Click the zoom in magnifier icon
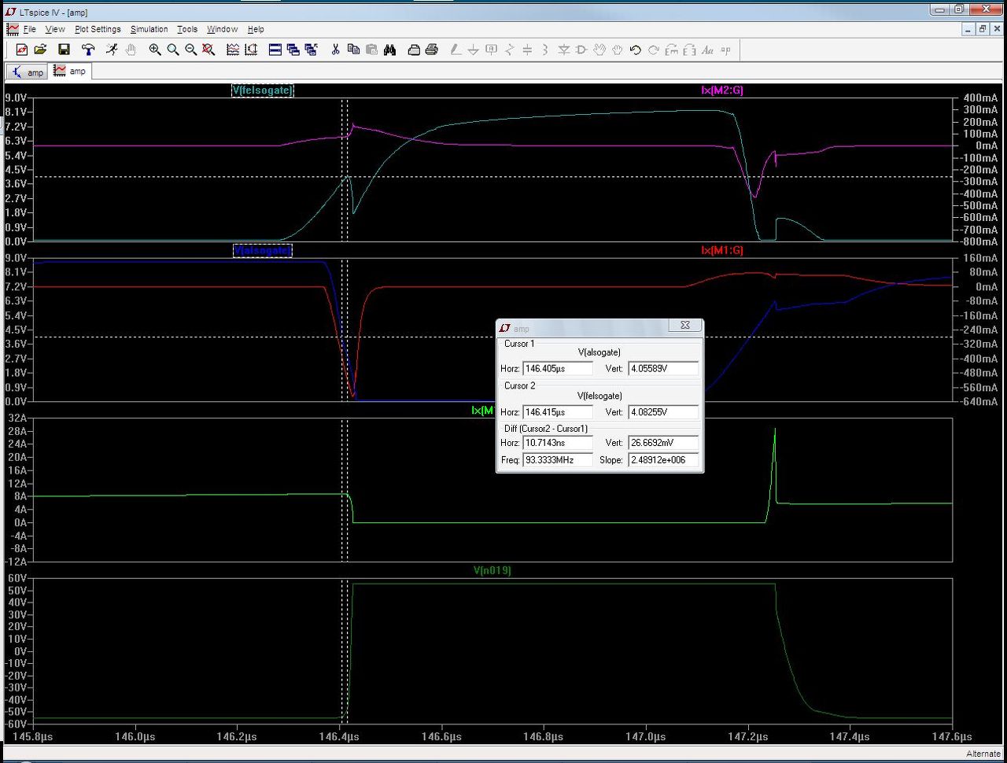This screenshot has height=763, width=1007. click(155, 50)
